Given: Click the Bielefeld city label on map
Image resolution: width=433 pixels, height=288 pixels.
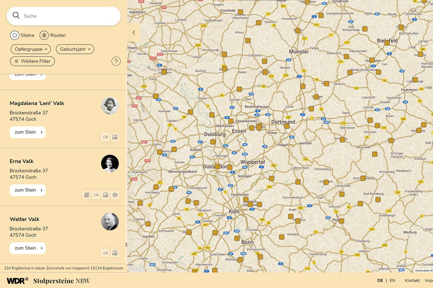Looking at the screenshot, I should [x=387, y=41].
